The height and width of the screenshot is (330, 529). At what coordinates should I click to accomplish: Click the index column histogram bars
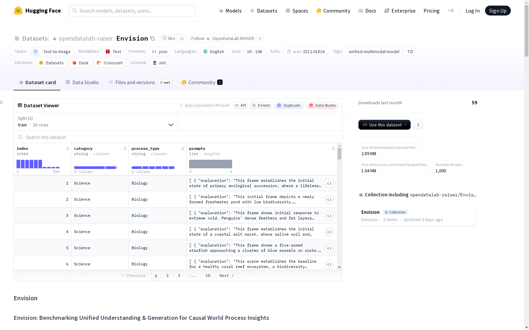click(x=38, y=164)
